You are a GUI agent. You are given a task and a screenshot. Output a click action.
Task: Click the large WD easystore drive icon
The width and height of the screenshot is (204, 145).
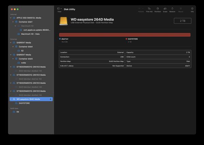tap(64, 21)
